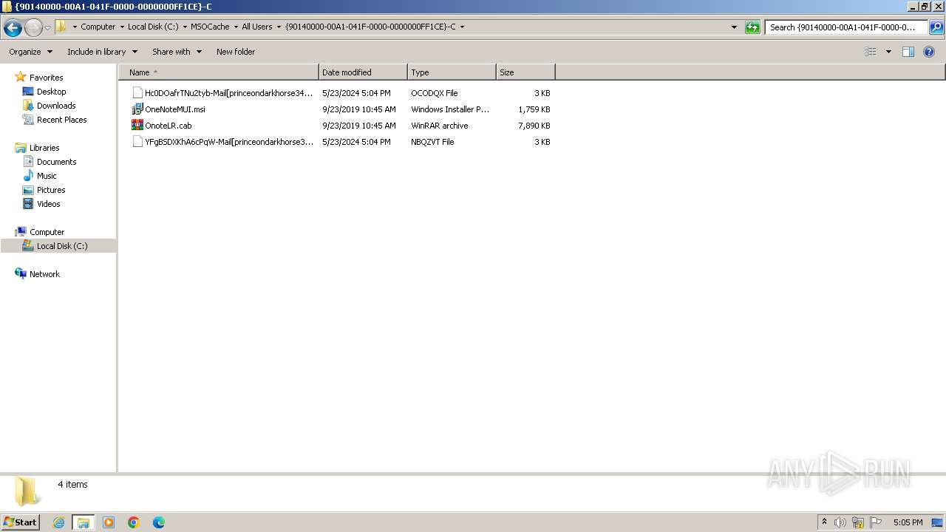Click the OneNoteMUI.msi installer icon
Viewport: 946px width, 532px height.
point(137,109)
